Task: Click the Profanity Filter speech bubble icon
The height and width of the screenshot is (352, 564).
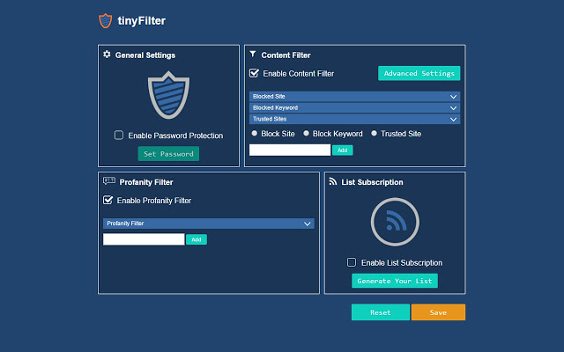Action: [109, 180]
